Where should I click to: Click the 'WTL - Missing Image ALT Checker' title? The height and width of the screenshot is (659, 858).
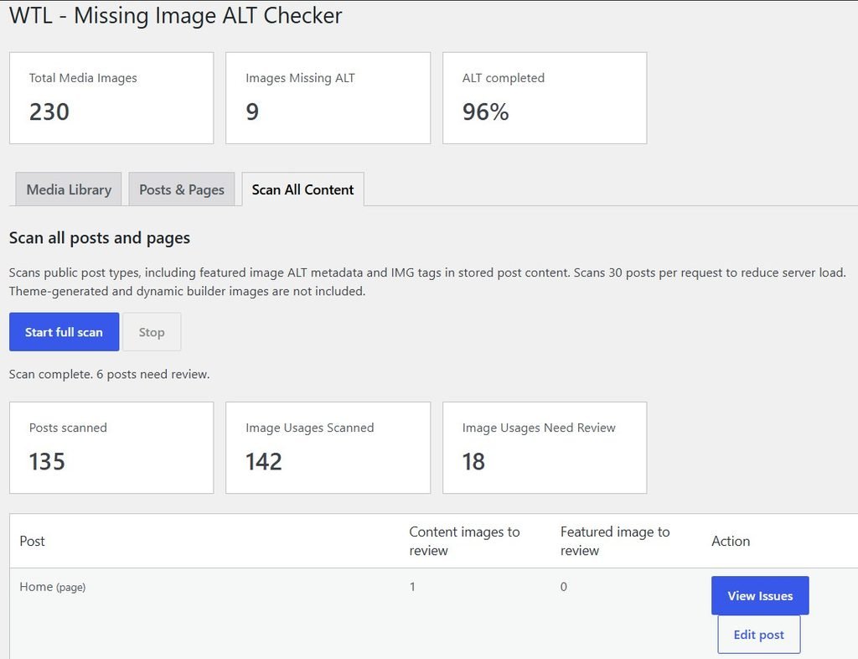(176, 15)
